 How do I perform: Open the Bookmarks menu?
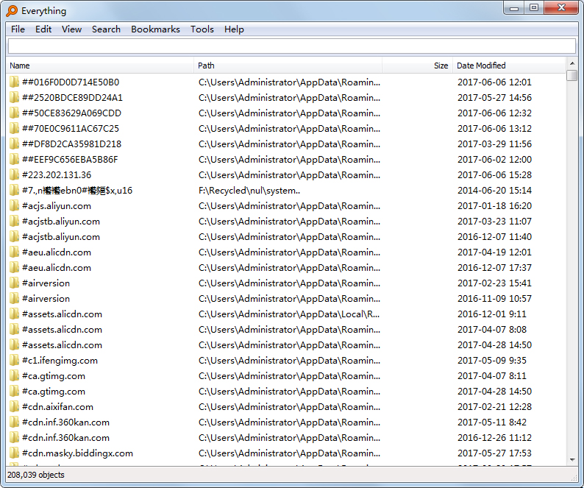155,29
